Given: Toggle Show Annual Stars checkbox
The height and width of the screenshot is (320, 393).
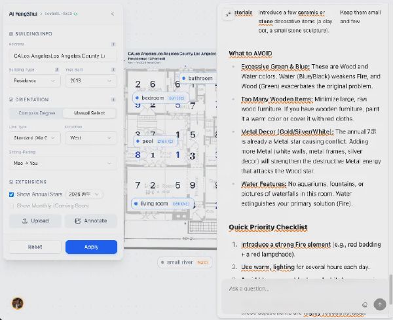Looking at the screenshot, I should (11, 194).
